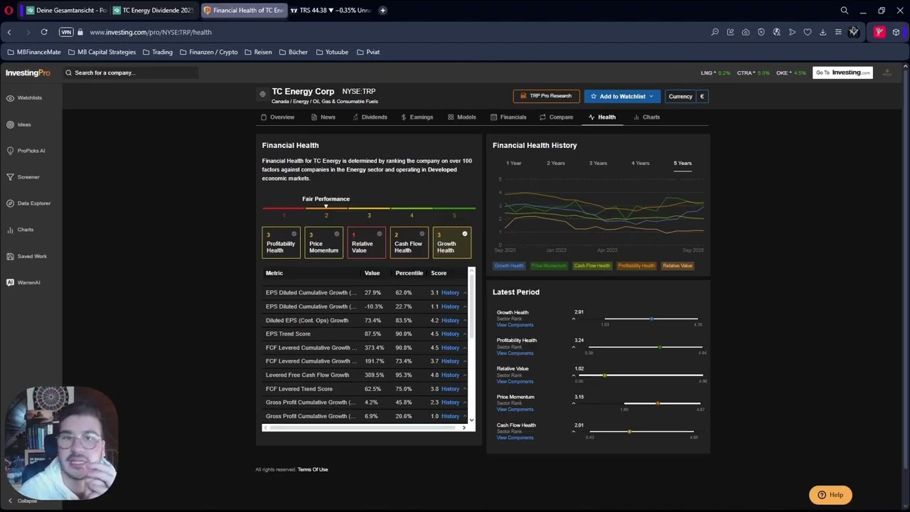Click the InvestingPro logo

pos(28,73)
